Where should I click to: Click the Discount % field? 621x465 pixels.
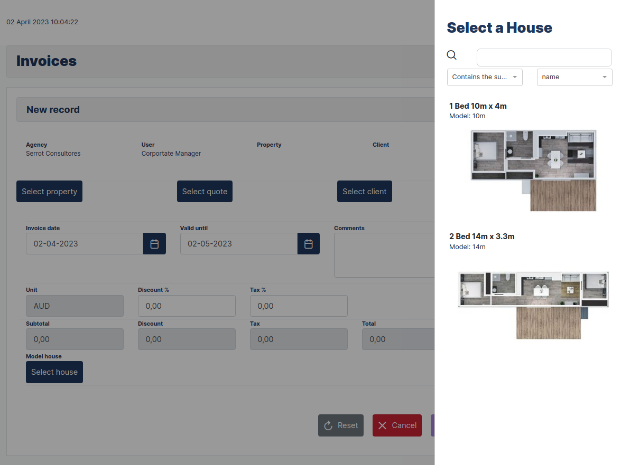[187, 306]
